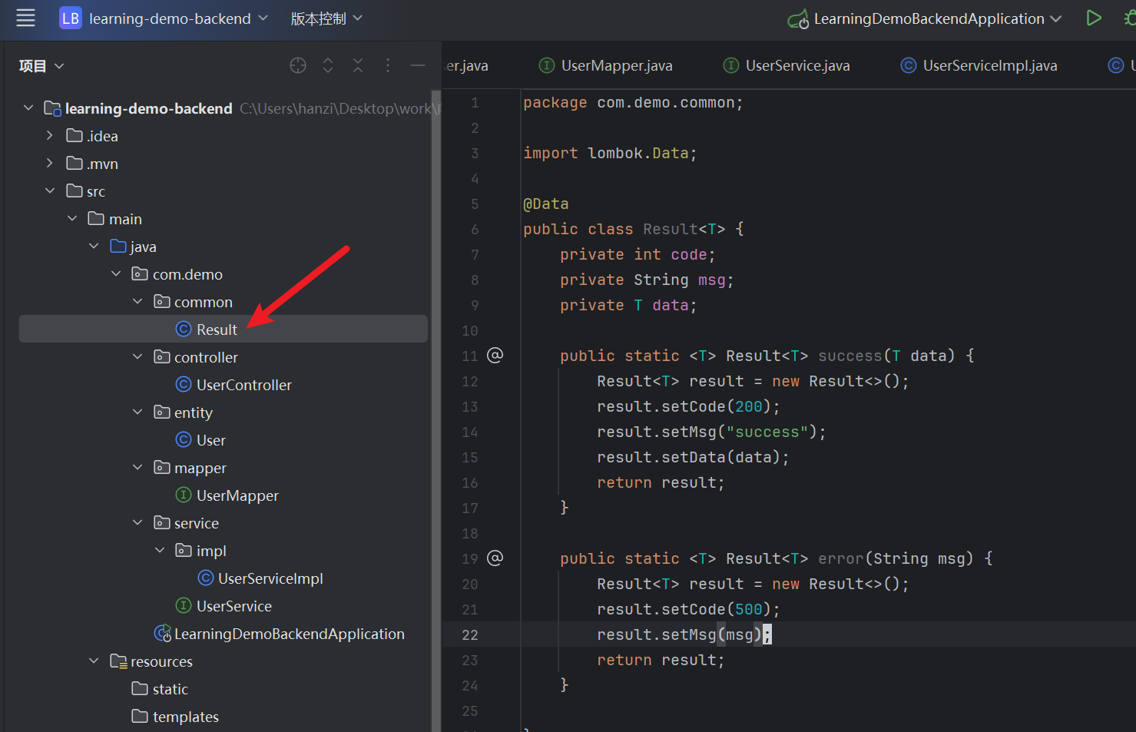
Task: Open project panel options three-dot menu
Action: tap(388, 66)
